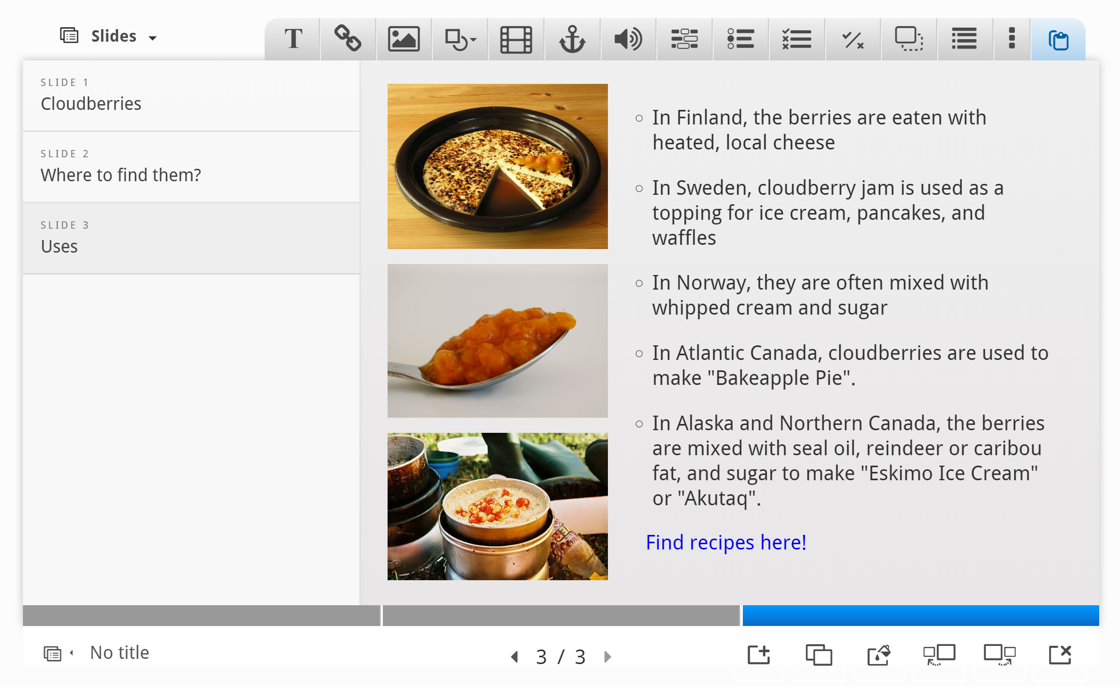Click the edit background paint icon

point(879,655)
